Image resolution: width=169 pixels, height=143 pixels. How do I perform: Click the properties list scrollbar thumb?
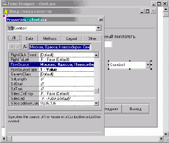[96, 91]
